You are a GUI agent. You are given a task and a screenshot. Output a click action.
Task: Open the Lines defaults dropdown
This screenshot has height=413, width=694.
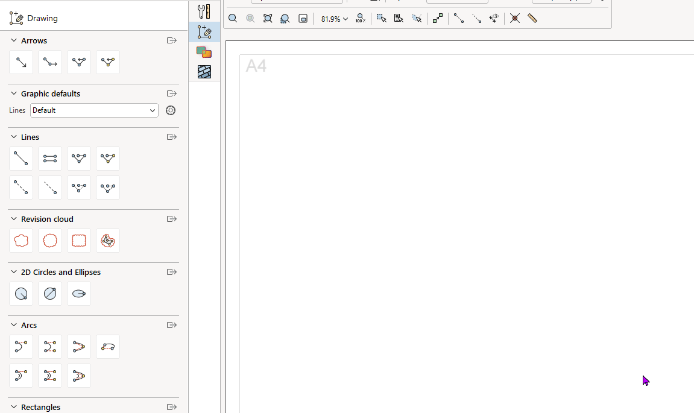(94, 110)
